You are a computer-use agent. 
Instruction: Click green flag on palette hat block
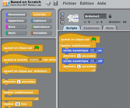(x=37, y=48)
